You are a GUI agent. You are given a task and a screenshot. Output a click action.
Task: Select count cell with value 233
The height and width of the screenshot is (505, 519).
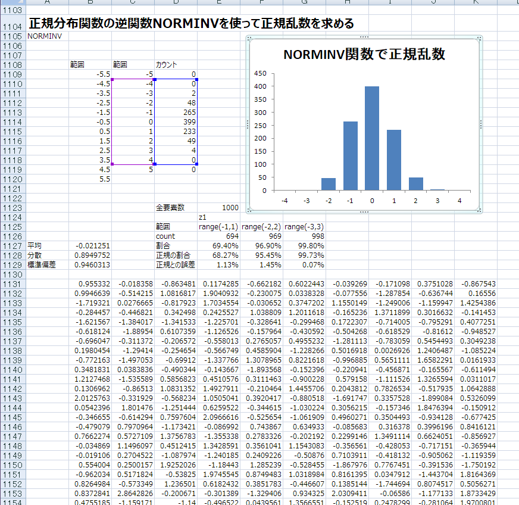pos(176,132)
